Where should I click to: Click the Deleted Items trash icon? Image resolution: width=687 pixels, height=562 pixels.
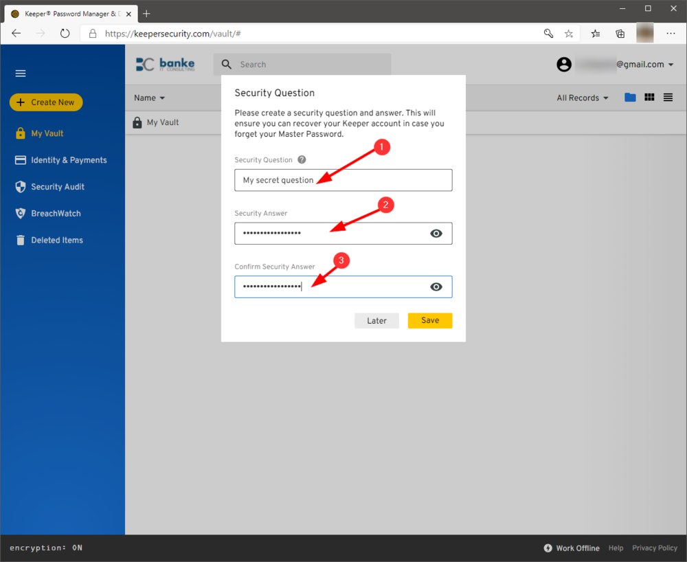tap(21, 240)
